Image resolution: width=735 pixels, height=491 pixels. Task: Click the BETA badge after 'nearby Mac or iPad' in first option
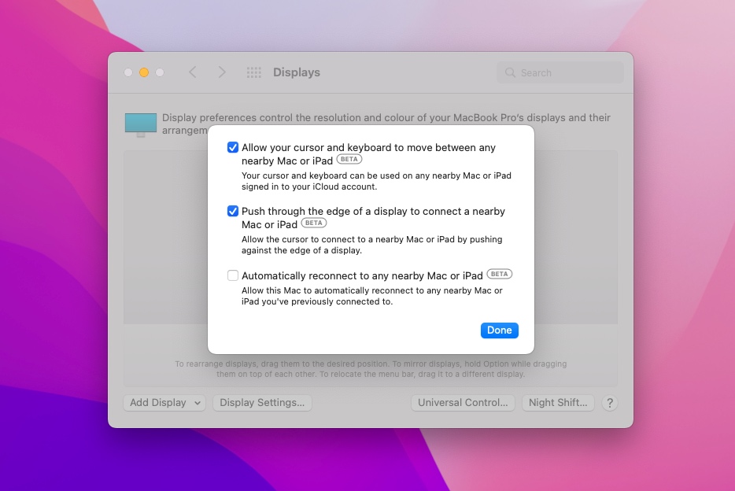(349, 159)
